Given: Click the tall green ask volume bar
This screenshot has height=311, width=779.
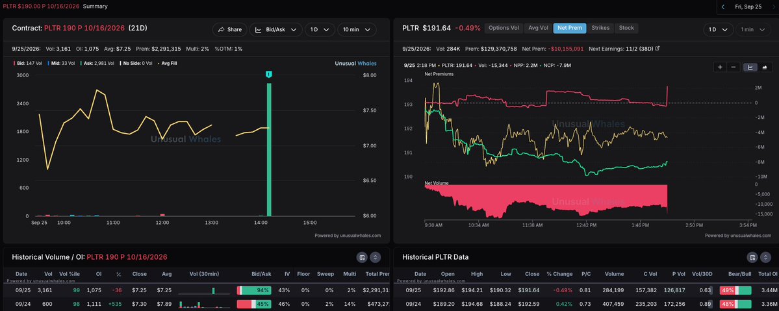Looking at the screenshot, I should point(269,149).
